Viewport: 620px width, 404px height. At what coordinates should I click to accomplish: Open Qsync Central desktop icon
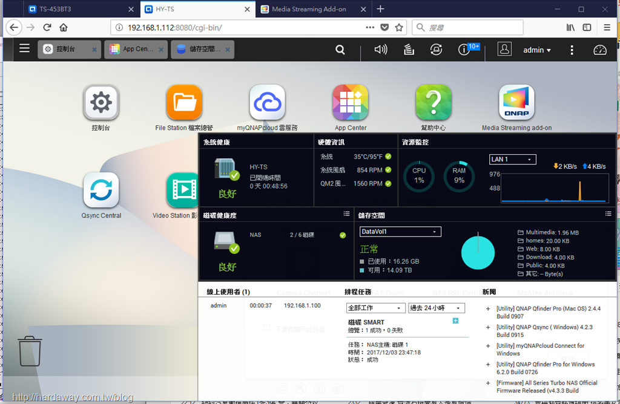pyautogui.click(x=101, y=190)
